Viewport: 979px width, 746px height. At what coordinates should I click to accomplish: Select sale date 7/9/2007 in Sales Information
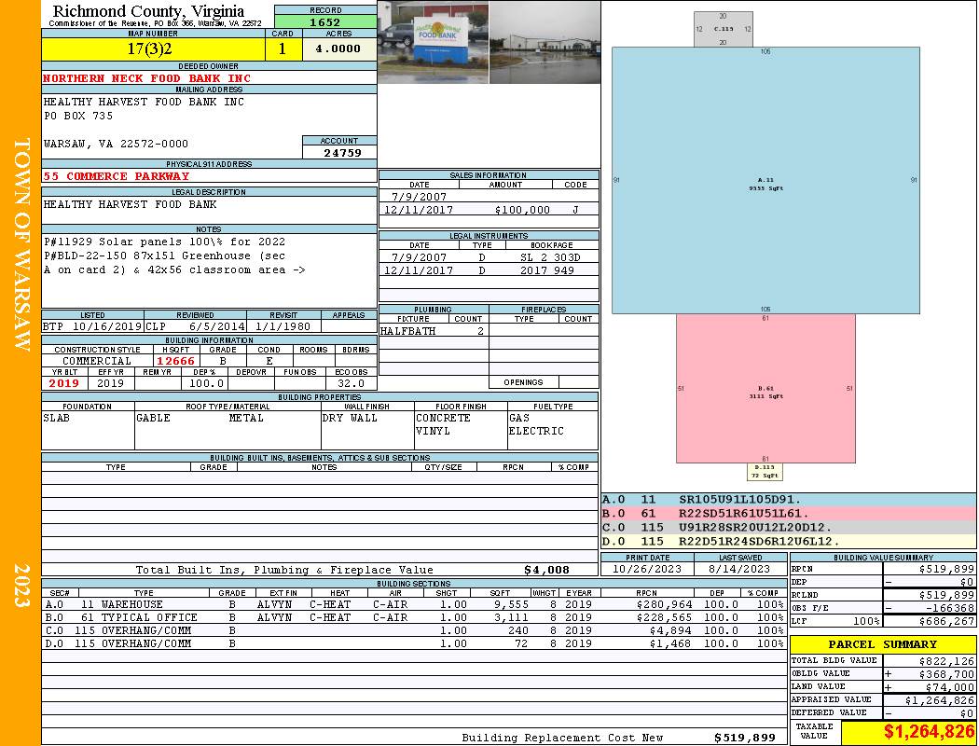tap(419, 196)
